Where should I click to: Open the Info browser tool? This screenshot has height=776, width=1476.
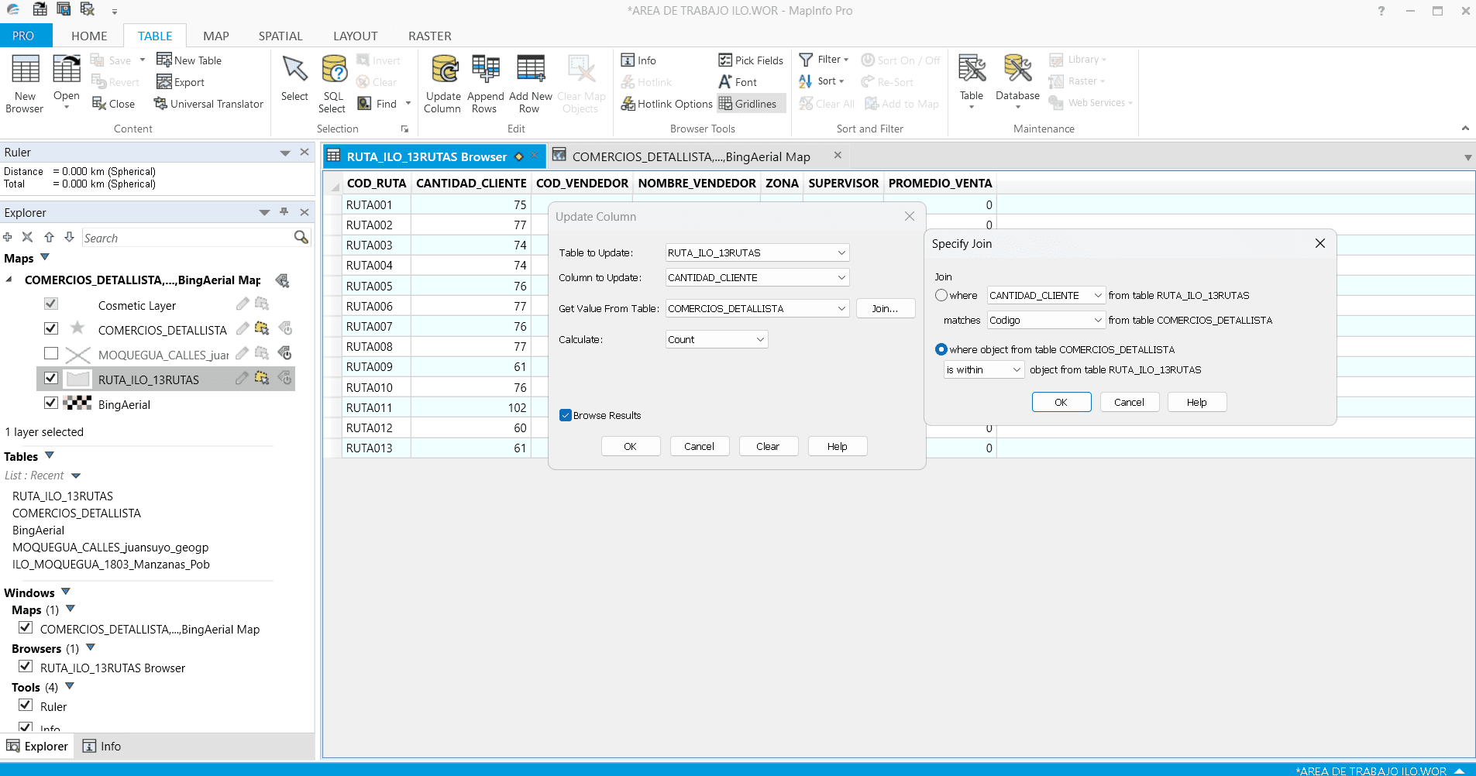(638, 60)
